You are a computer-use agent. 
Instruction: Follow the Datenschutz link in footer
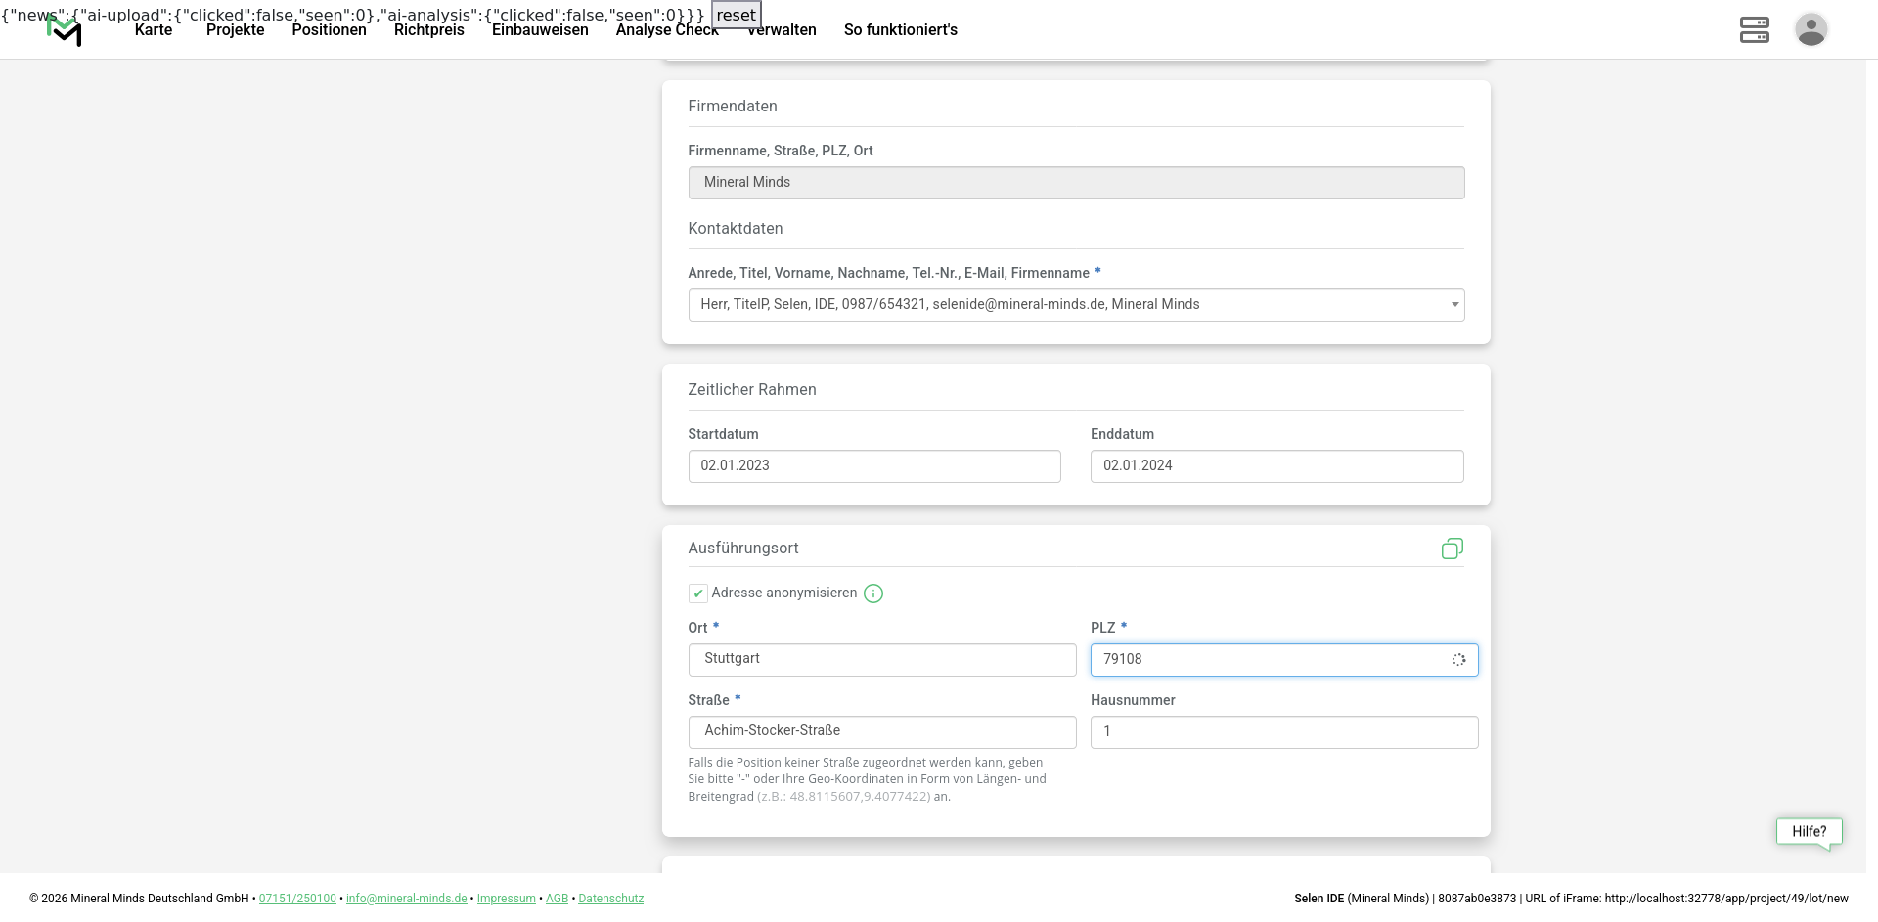[610, 899]
